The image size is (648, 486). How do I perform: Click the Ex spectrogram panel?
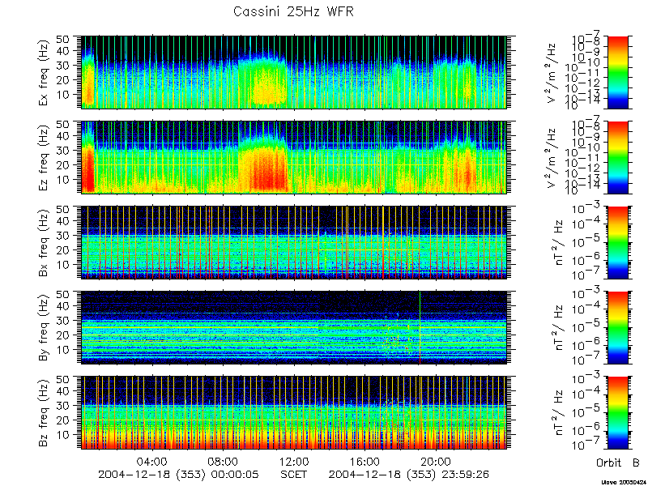(x=294, y=72)
